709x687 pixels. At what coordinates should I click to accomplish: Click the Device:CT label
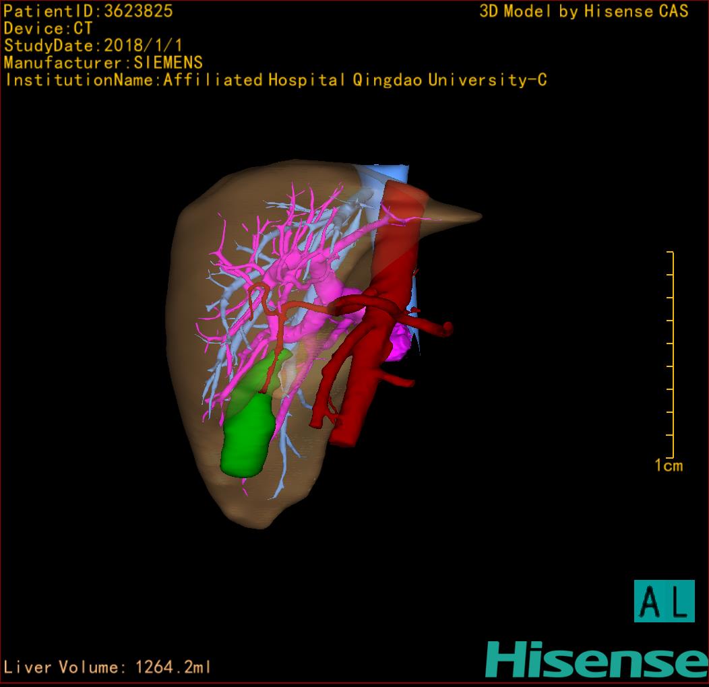pyautogui.click(x=48, y=29)
